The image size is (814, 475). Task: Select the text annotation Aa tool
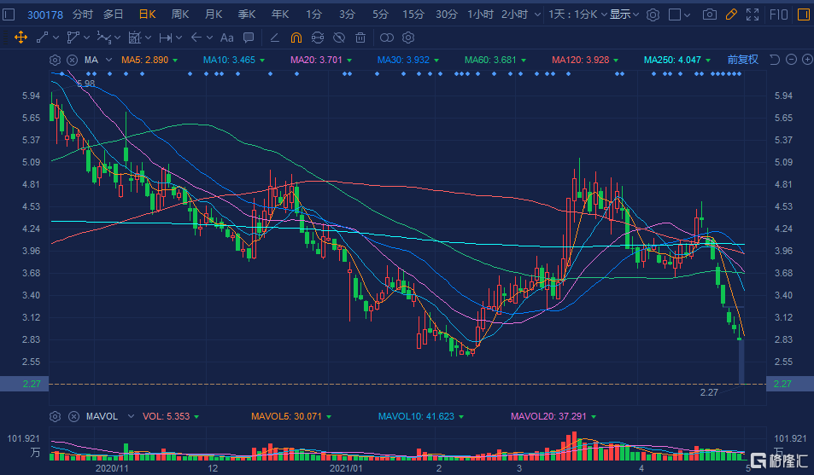click(x=226, y=38)
